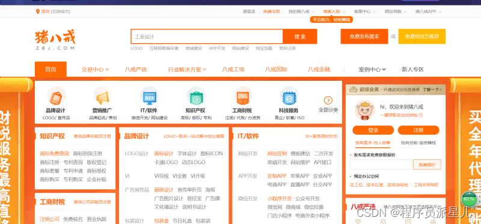
Task: Click the orange location pin icon
Action: (x=38, y=11)
